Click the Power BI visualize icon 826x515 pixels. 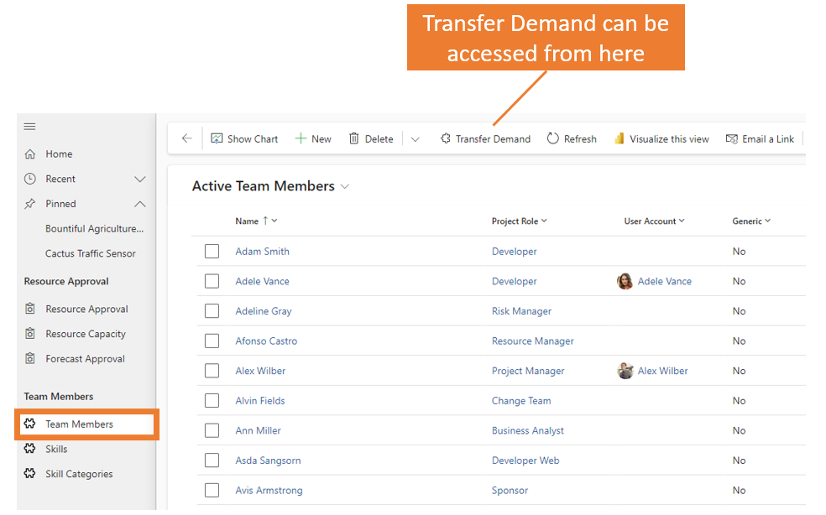click(x=619, y=138)
